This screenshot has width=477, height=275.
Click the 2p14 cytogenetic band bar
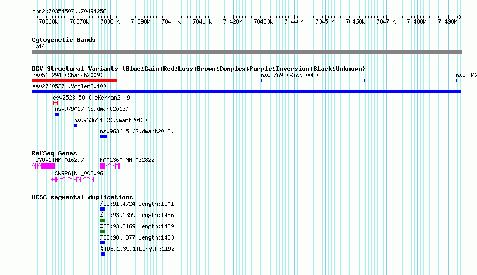247,52
